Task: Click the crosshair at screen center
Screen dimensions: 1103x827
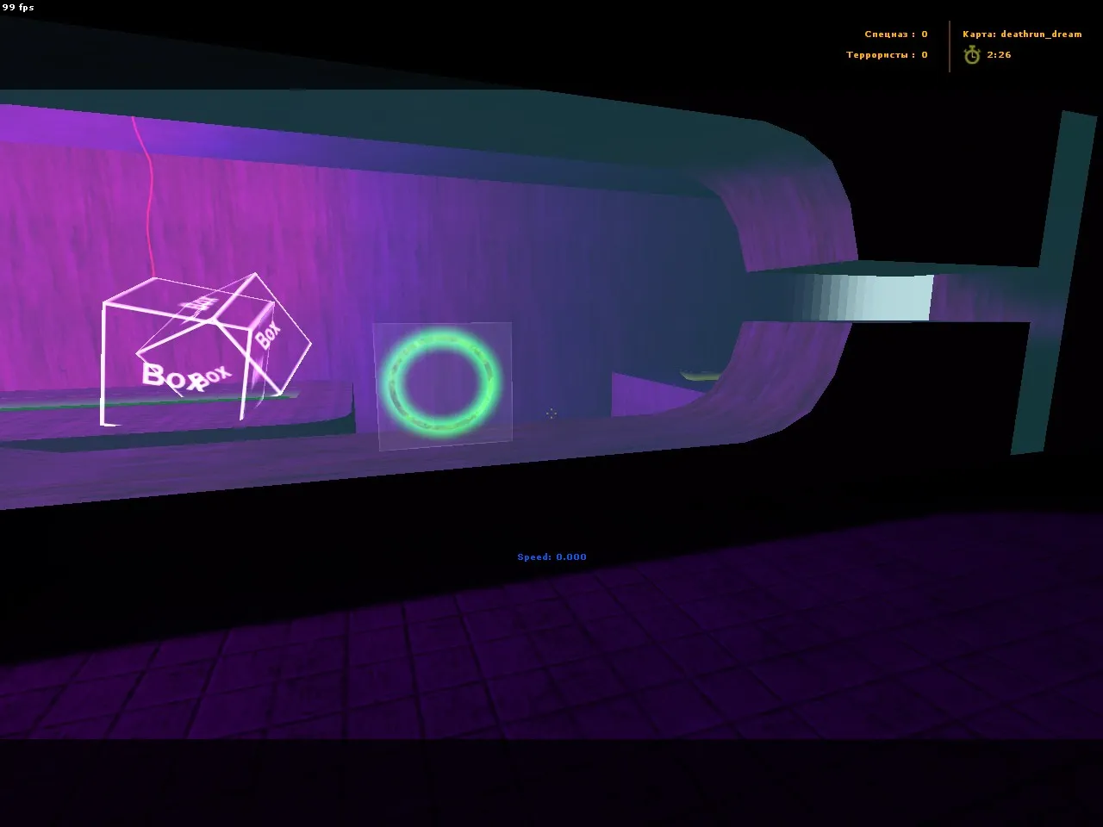Action: [551, 413]
